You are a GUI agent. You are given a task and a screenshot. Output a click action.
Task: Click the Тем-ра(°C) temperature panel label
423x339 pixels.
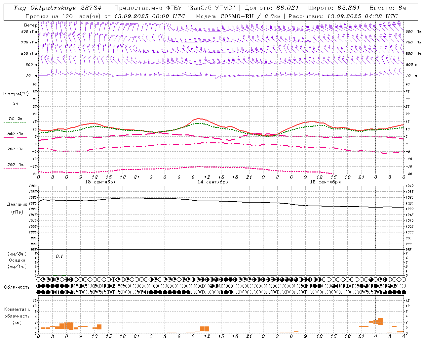point(16,94)
